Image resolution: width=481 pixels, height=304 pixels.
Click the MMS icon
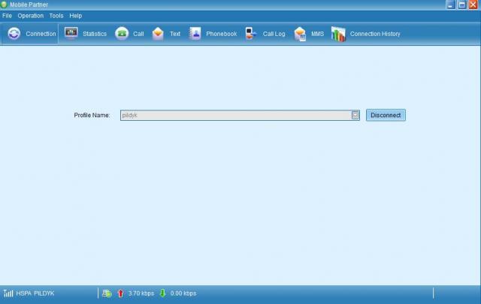[x=301, y=34]
